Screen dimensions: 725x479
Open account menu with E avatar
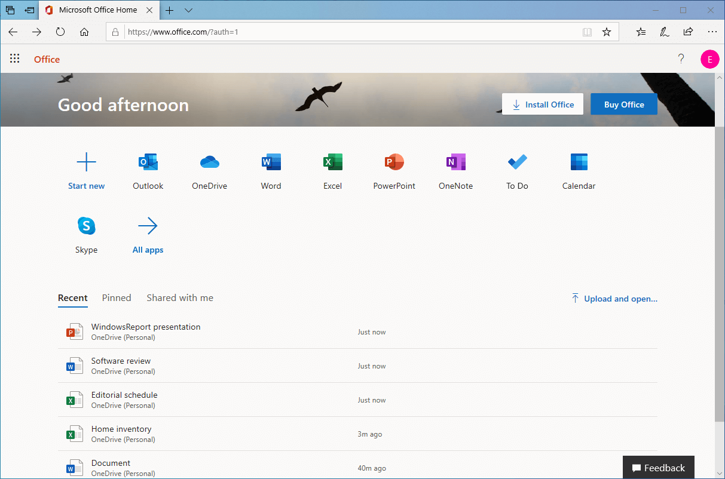(709, 59)
